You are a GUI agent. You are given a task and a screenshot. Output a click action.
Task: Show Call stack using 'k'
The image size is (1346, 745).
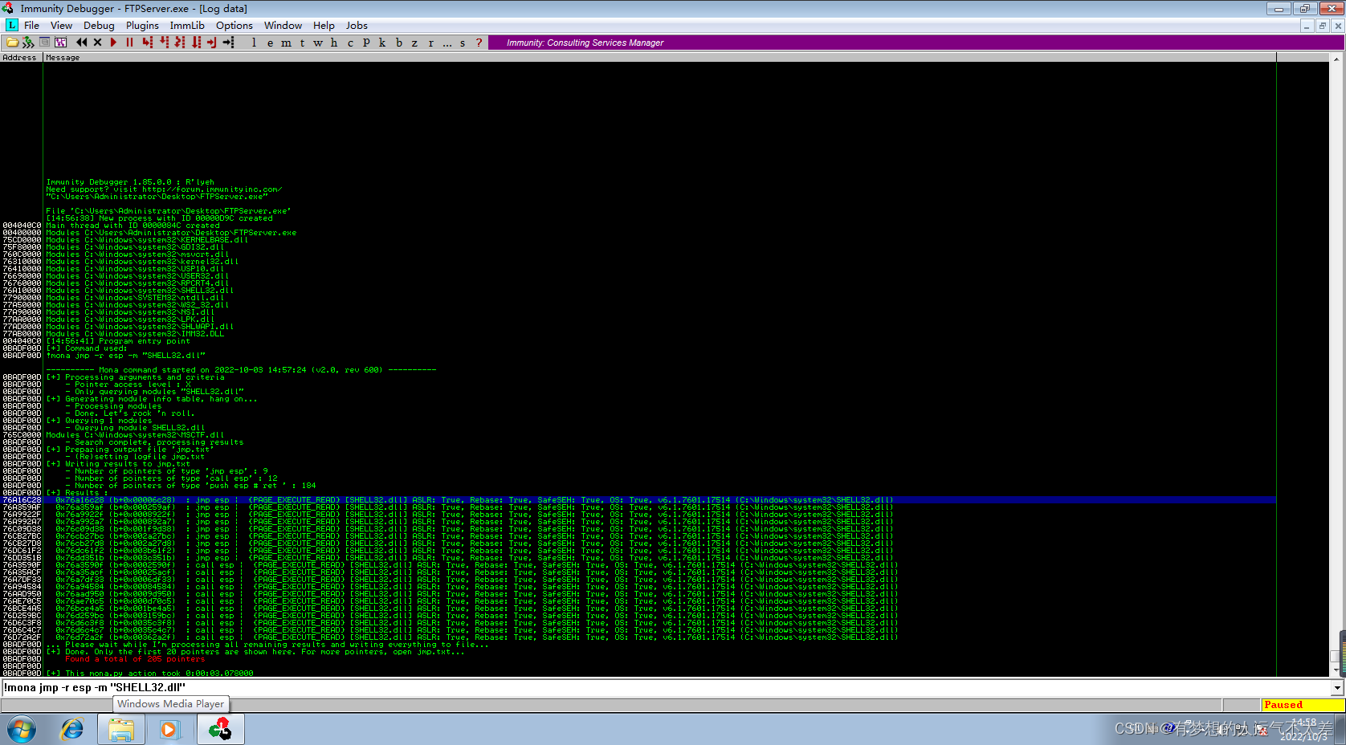(382, 43)
